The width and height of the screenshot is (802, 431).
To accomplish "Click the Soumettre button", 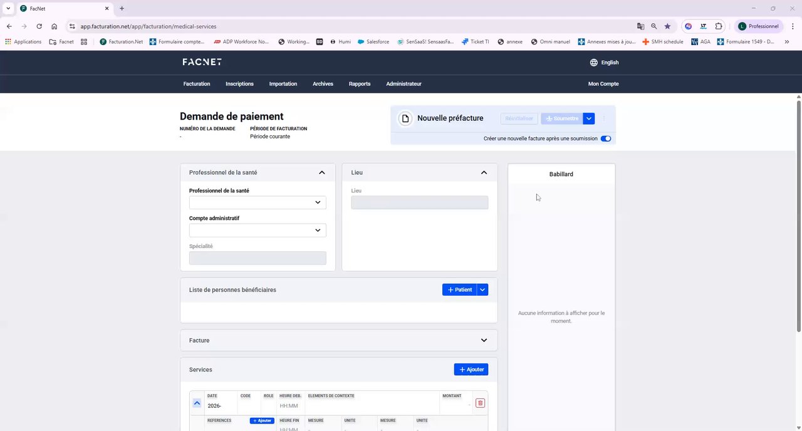I will coord(561,118).
